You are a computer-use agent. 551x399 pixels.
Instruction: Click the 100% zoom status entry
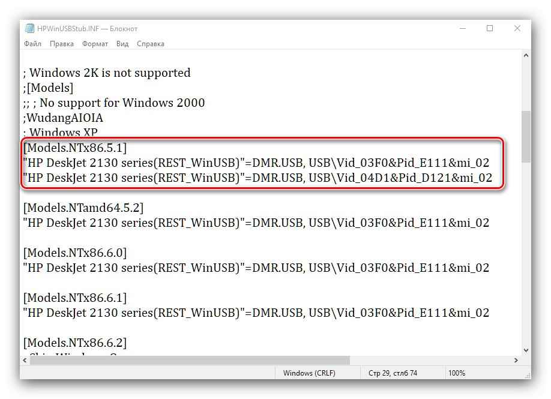click(457, 373)
